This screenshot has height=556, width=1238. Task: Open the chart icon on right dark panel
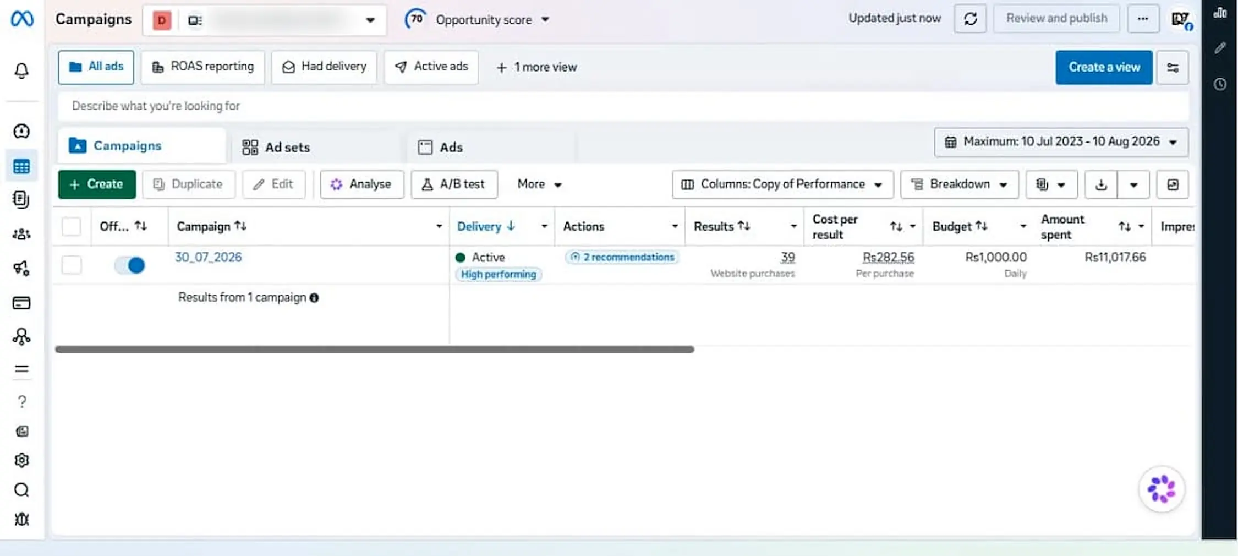pos(1220,13)
